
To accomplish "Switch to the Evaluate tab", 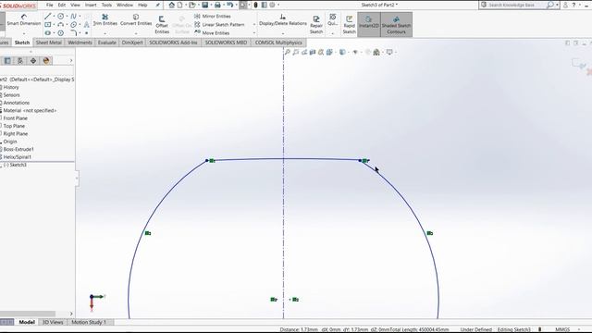I will click(107, 43).
